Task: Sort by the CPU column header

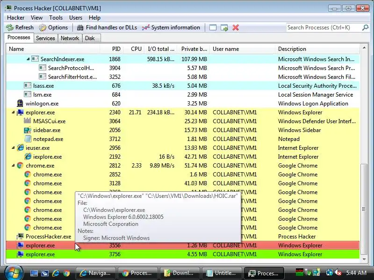Action: coord(134,49)
